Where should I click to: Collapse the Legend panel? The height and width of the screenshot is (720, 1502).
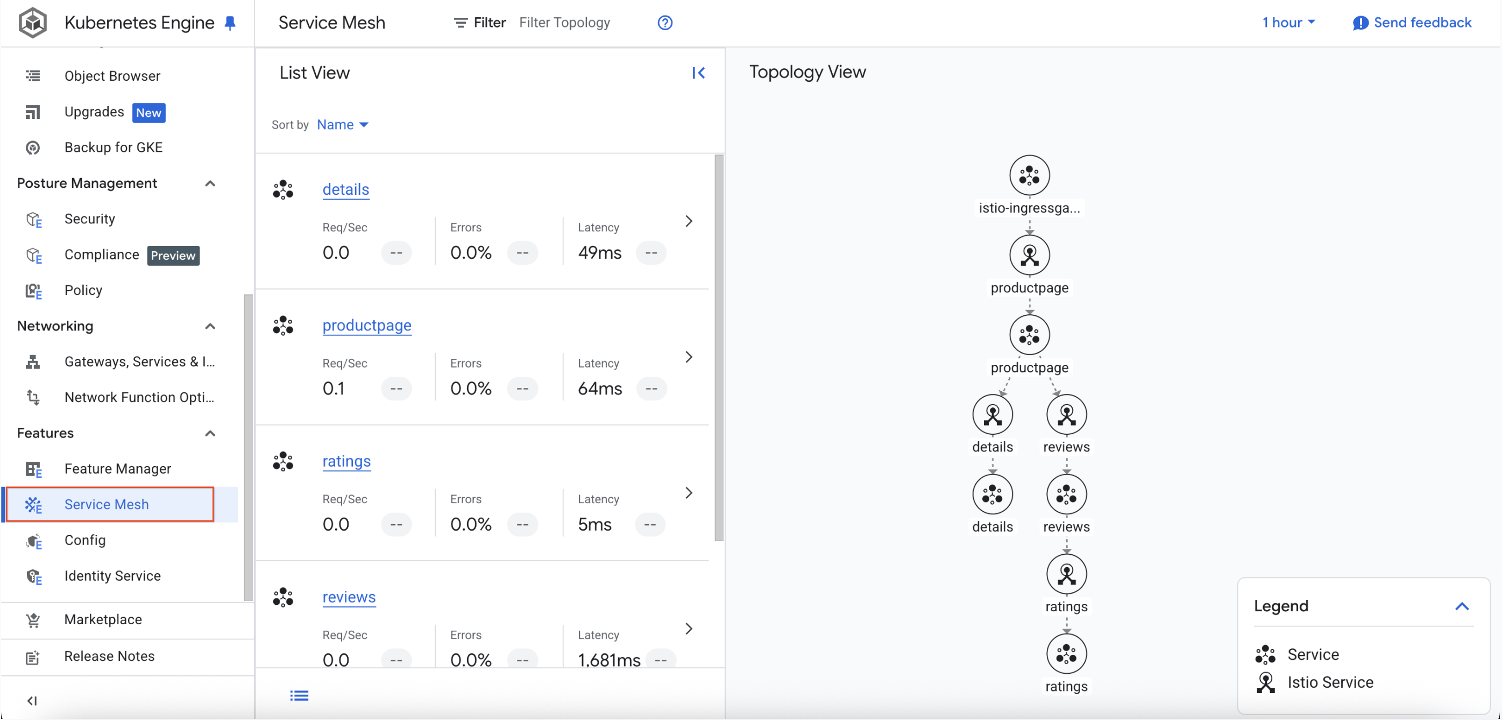tap(1461, 605)
